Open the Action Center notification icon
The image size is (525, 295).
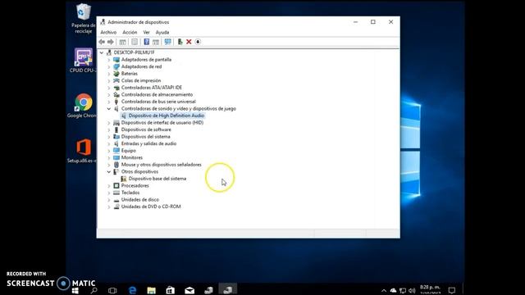pyautogui.click(x=452, y=290)
